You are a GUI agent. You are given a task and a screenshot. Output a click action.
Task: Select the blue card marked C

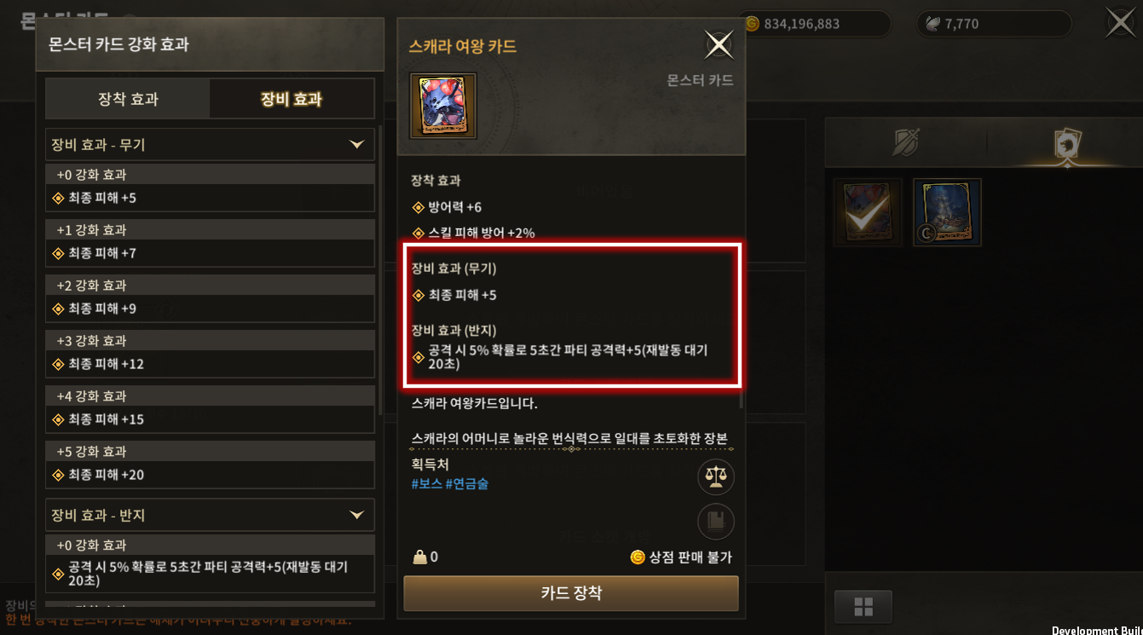pos(947,212)
